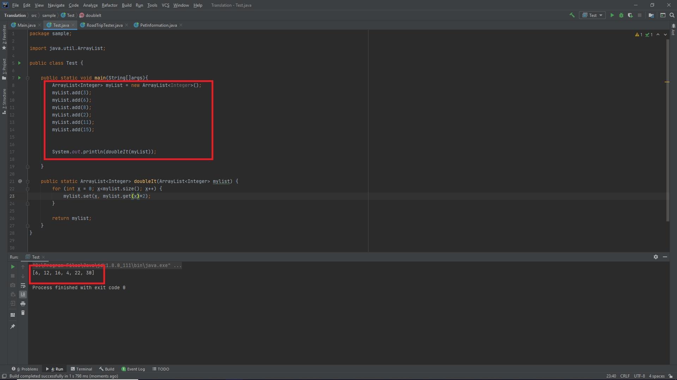Switch to the RoadTripTester.java tab

pyautogui.click(x=104, y=25)
